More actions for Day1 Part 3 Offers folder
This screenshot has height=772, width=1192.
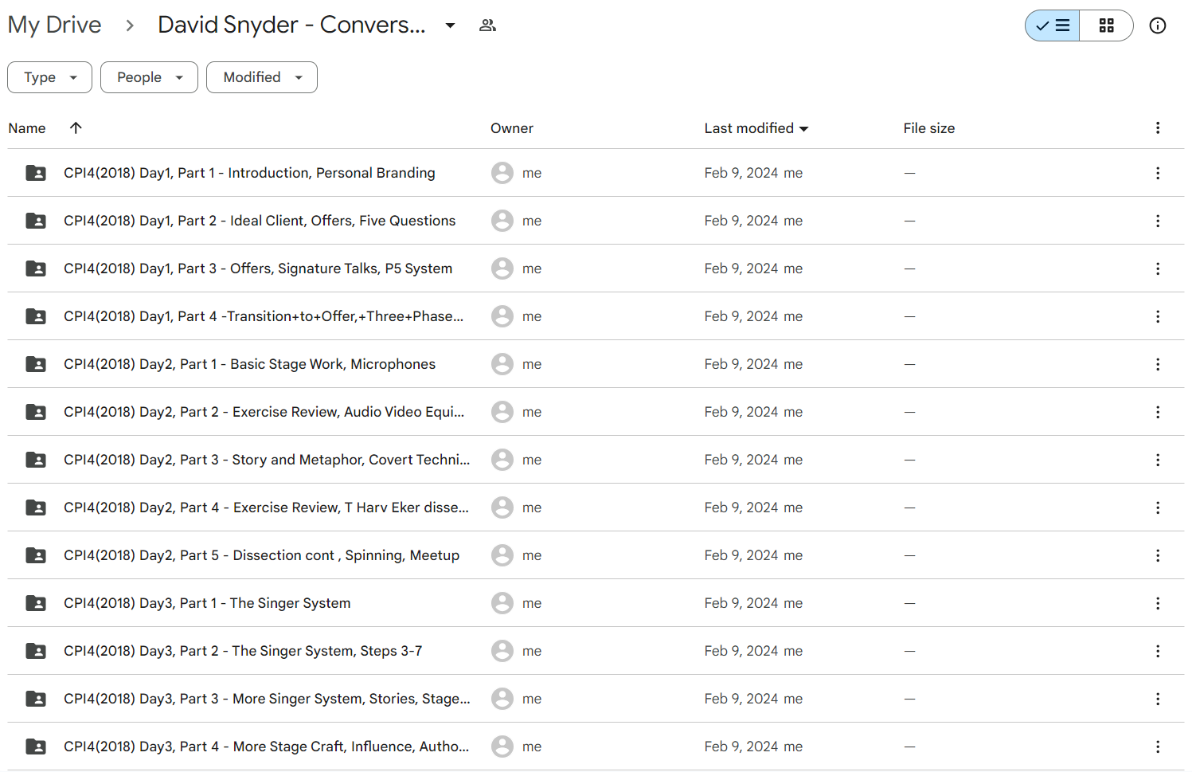tap(1158, 268)
